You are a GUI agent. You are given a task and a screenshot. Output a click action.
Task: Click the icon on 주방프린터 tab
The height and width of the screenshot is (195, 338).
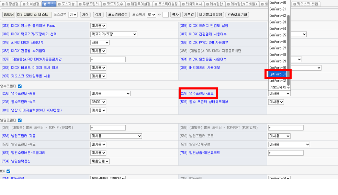81,4
